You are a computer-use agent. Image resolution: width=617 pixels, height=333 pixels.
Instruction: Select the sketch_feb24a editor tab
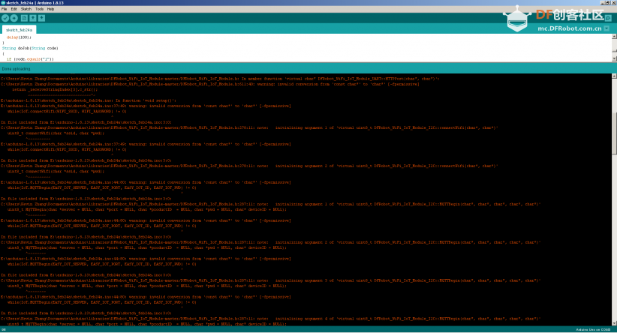click(19, 30)
